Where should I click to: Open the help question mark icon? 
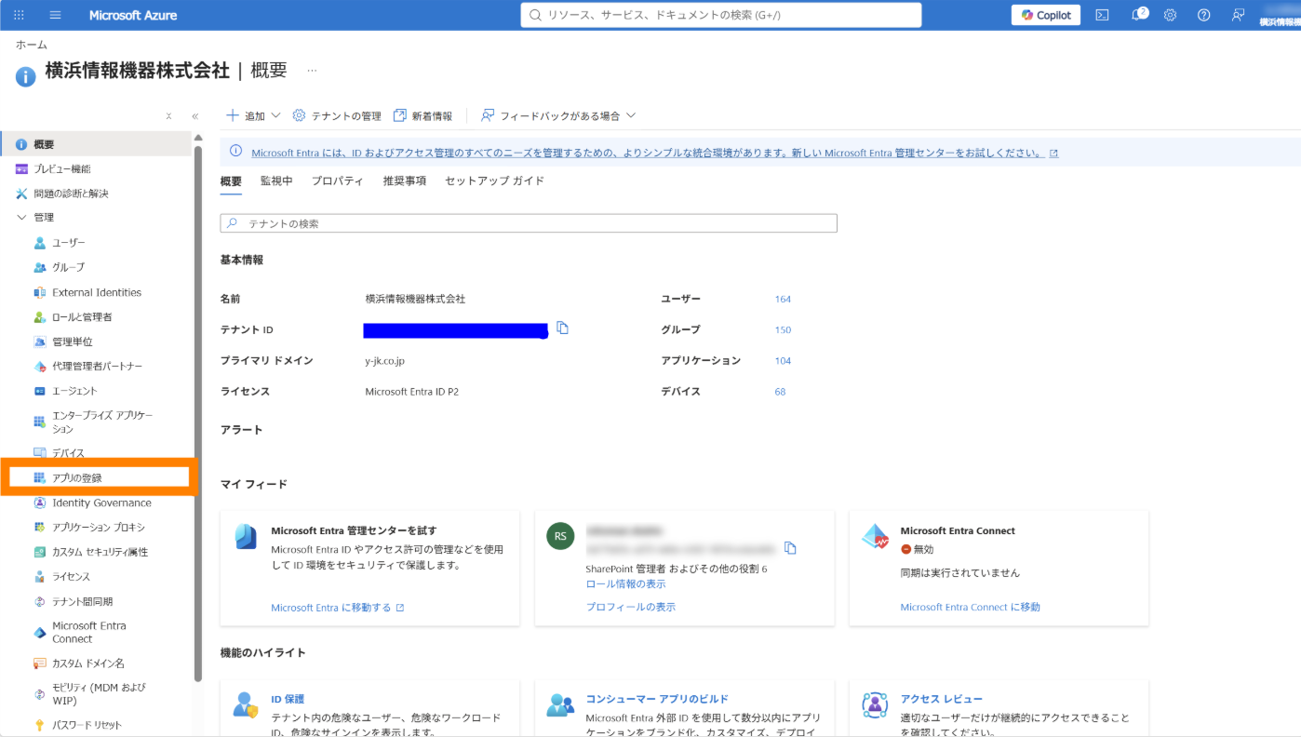pos(1203,15)
